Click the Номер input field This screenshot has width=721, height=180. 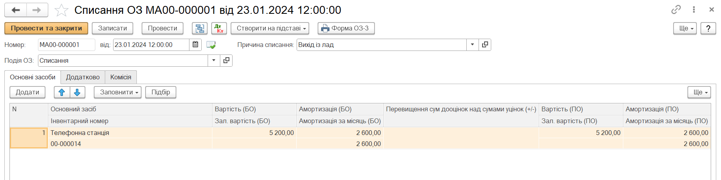coord(66,45)
